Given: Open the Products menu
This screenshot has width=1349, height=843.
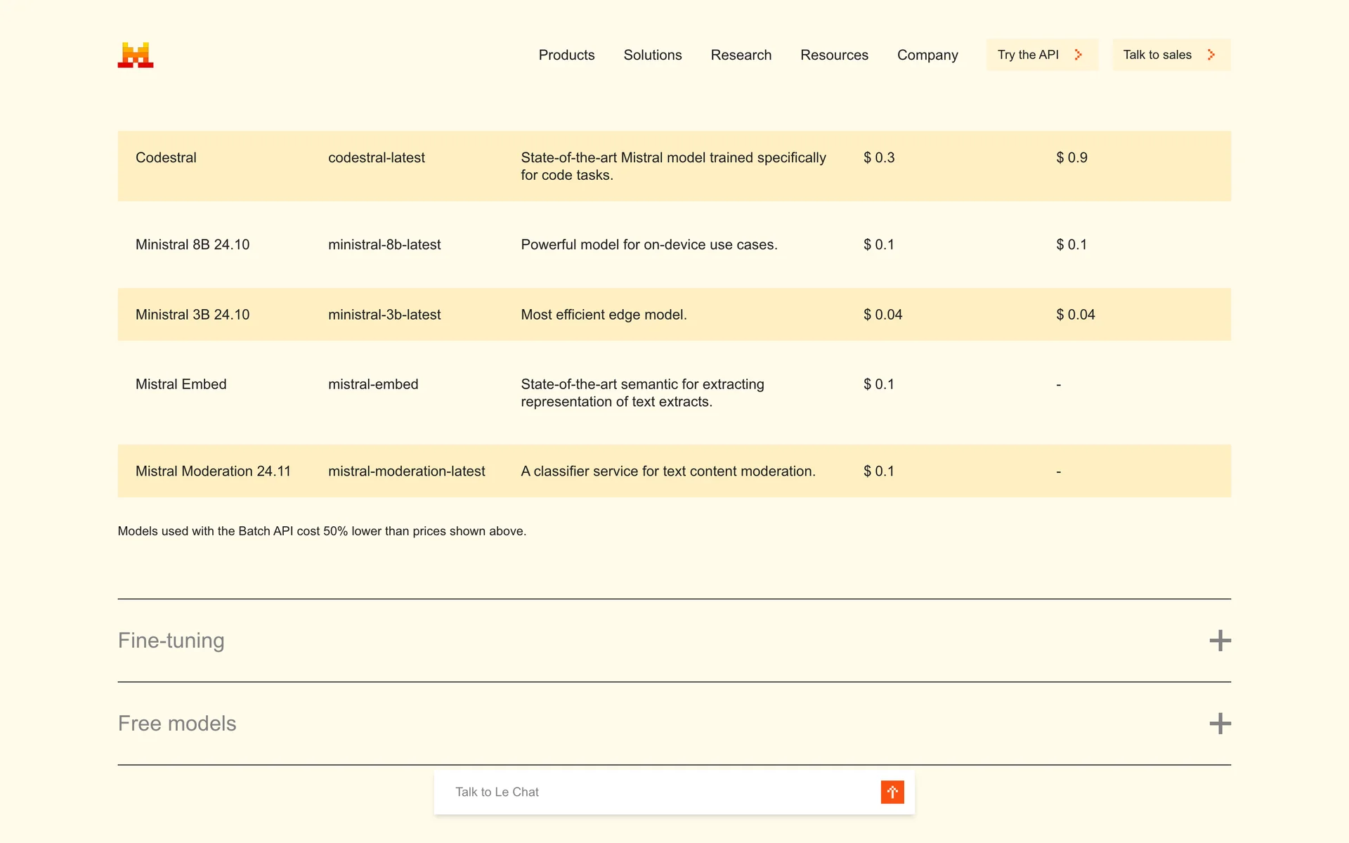Looking at the screenshot, I should (566, 55).
